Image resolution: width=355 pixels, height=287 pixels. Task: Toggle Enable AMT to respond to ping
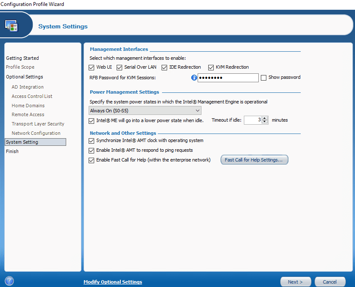pyautogui.click(x=92, y=150)
